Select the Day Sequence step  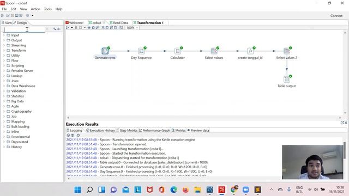click(x=141, y=51)
